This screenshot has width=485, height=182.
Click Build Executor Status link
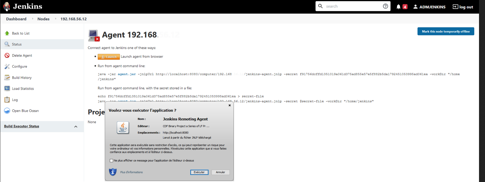coord(22,126)
